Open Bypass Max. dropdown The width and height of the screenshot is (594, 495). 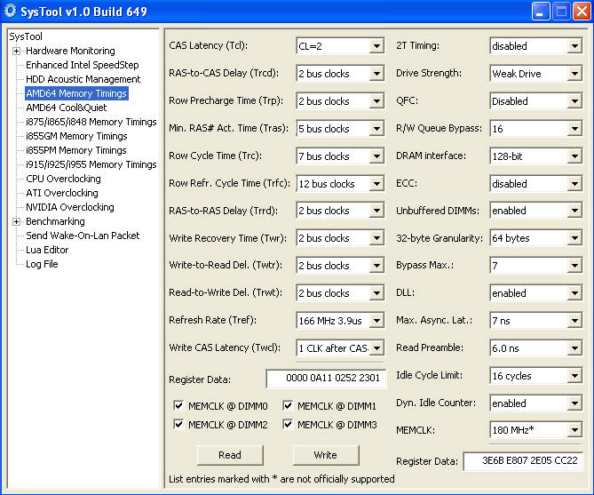click(535, 266)
